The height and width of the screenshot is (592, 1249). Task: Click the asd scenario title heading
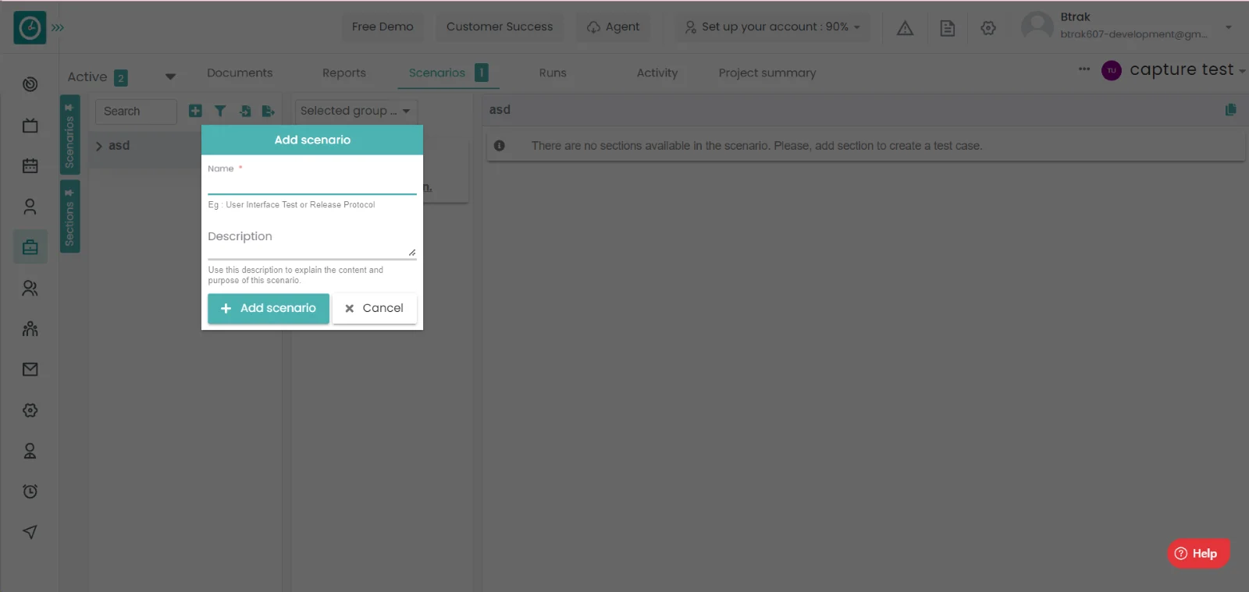pos(500,110)
